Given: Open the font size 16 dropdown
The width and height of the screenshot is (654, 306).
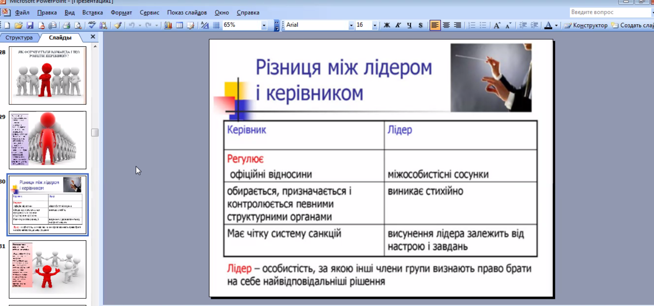Looking at the screenshot, I should coord(375,25).
